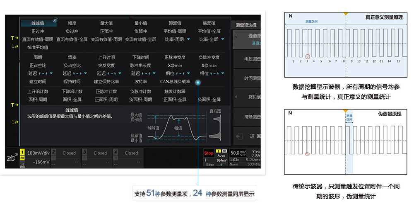The height and width of the screenshot is (214, 414).
Task: Click the orange trigger position marker on N diagram
Action: tap(345, 14)
